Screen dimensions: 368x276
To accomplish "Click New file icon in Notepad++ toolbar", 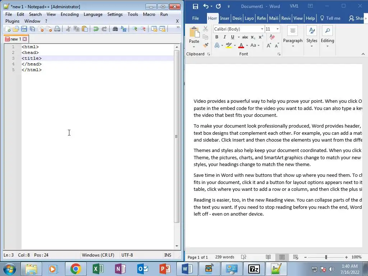I will (8, 29).
